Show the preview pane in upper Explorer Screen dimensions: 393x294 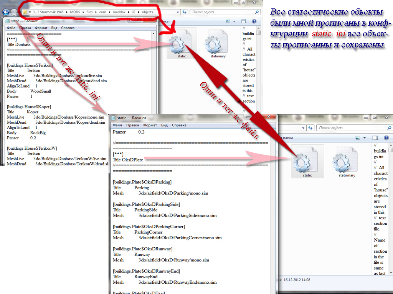point(244,21)
